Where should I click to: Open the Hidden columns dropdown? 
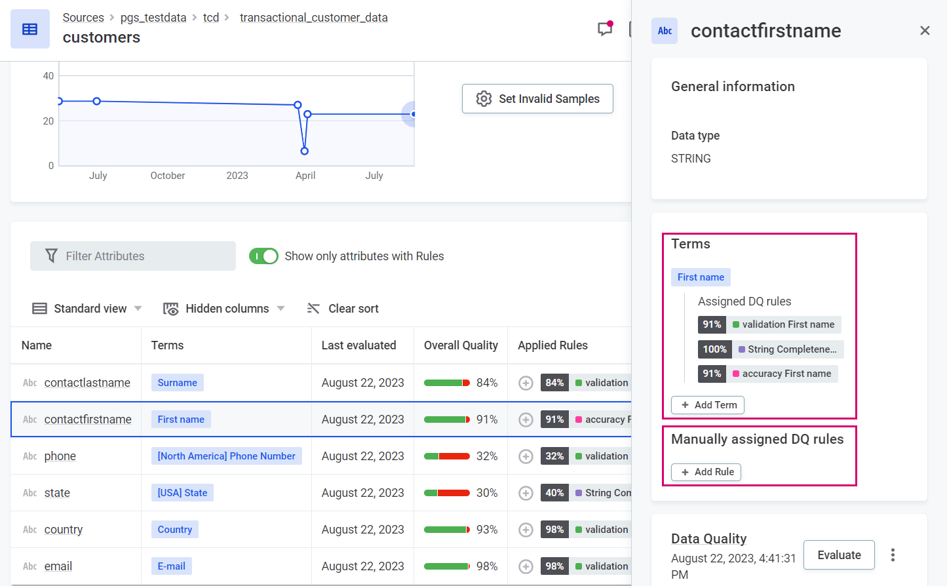[223, 309]
